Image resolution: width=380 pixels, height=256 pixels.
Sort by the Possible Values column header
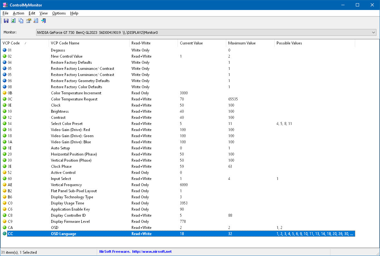315,43
